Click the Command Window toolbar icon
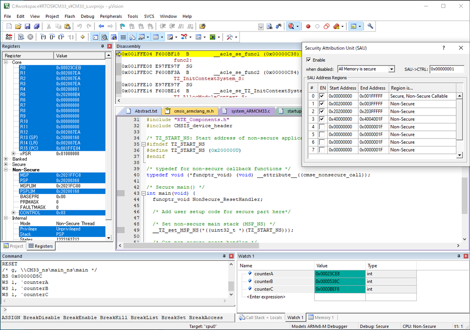 (x=95, y=37)
